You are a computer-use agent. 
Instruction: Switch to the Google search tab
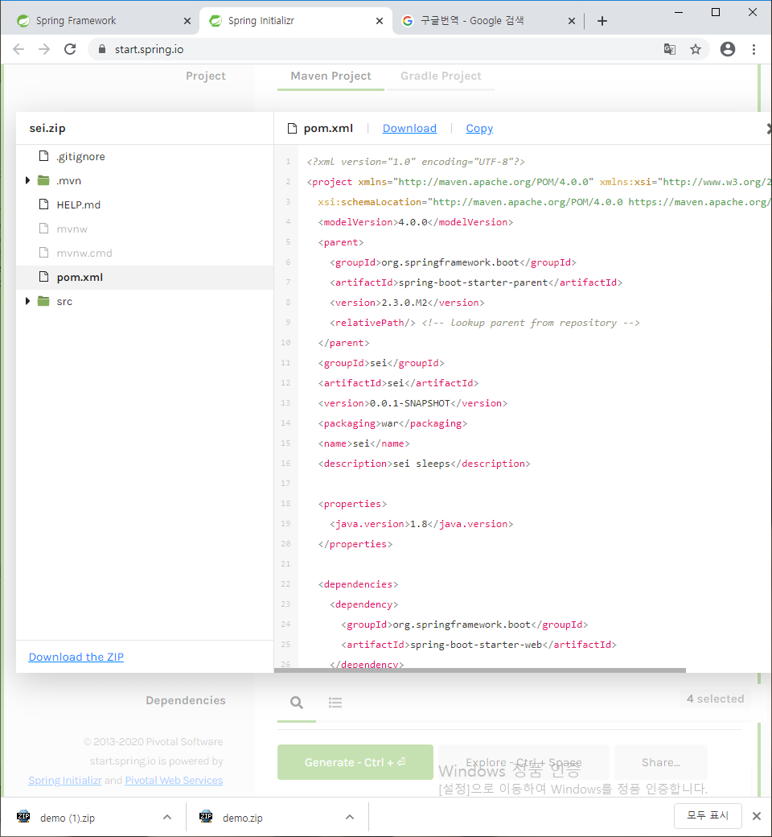point(487,21)
